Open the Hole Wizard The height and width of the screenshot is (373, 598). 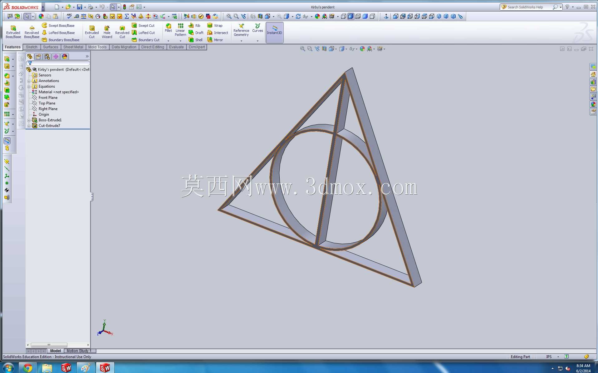[107, 32]
